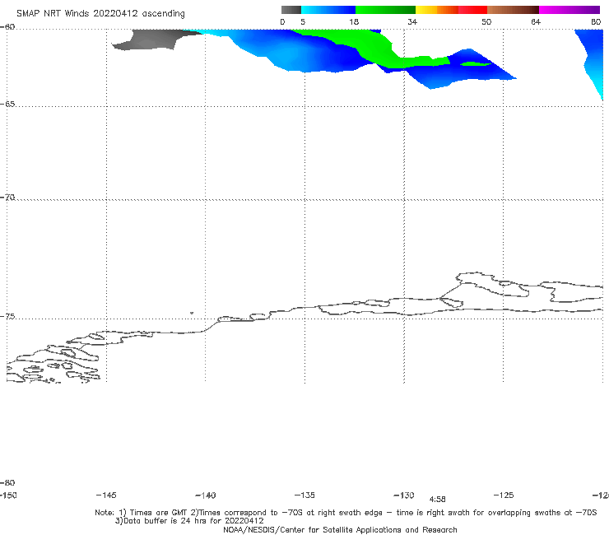609x535 pixels.
Task: Click the latitude label "-80"
Action: tap(7, 482)
